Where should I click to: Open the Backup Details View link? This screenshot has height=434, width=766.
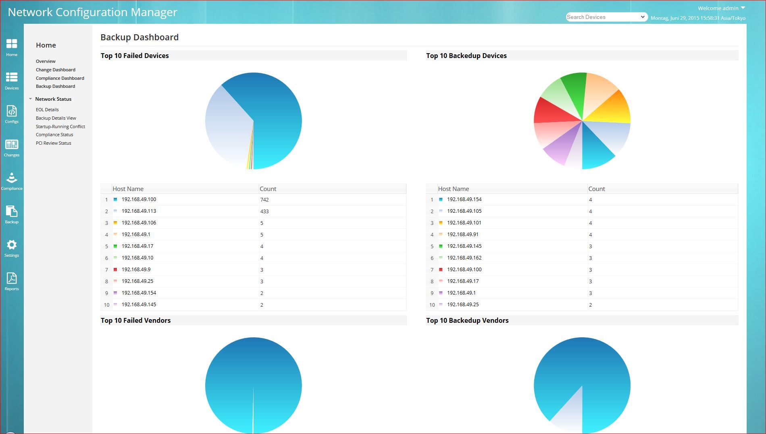(x=56, y=118)
